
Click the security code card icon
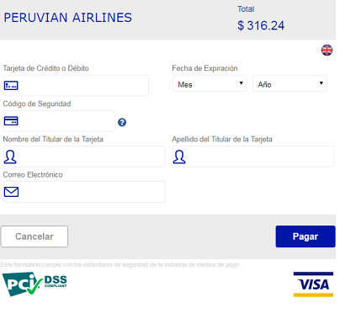coord(11,121)
